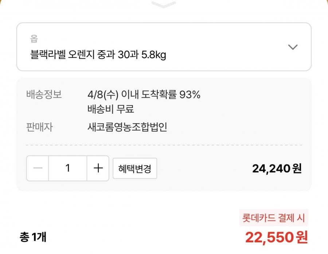Viewport: 328px width, 254px height.
Task: Tap the 롯데카드 결제 시 badge
Action: tap(274, 218)
